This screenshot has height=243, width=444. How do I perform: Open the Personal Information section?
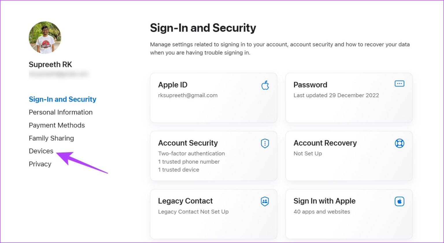61,112
